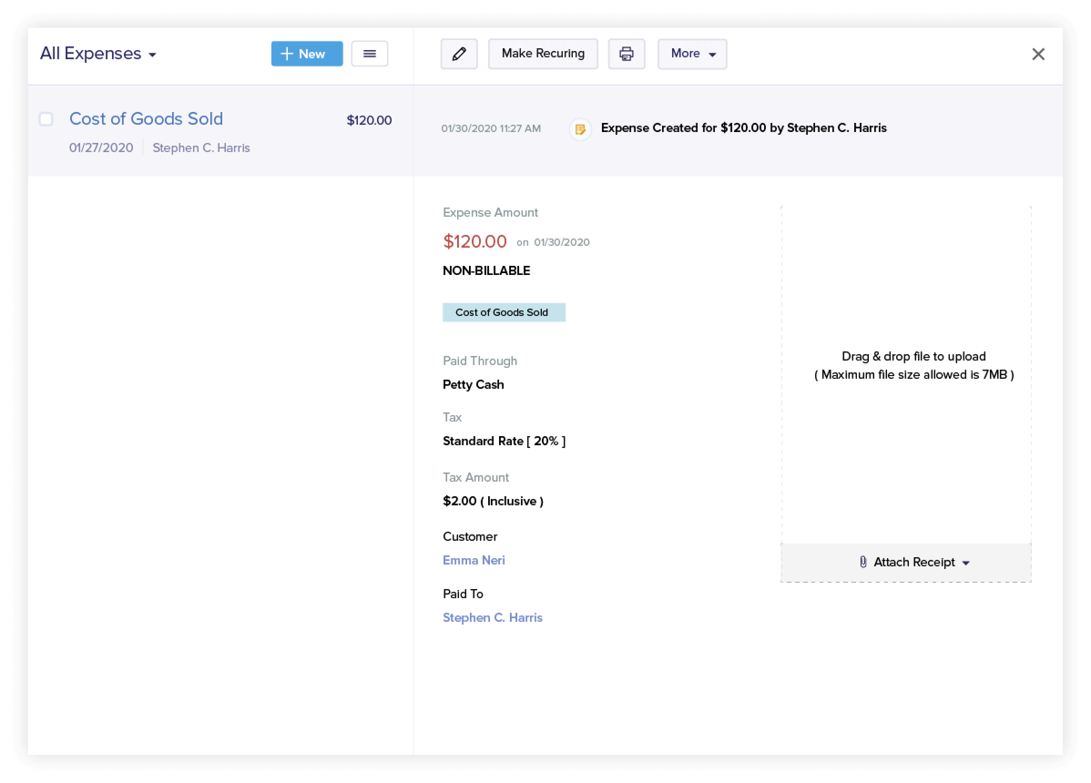This screenshot has width=1091, height=783.
Task: Click the expense history note icon
Action: point(581,129)
